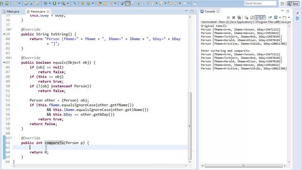Click the override marker on line 39
The height and width of the screenshot is (170, 302).
pyautogui.click(x=4, y=34)
